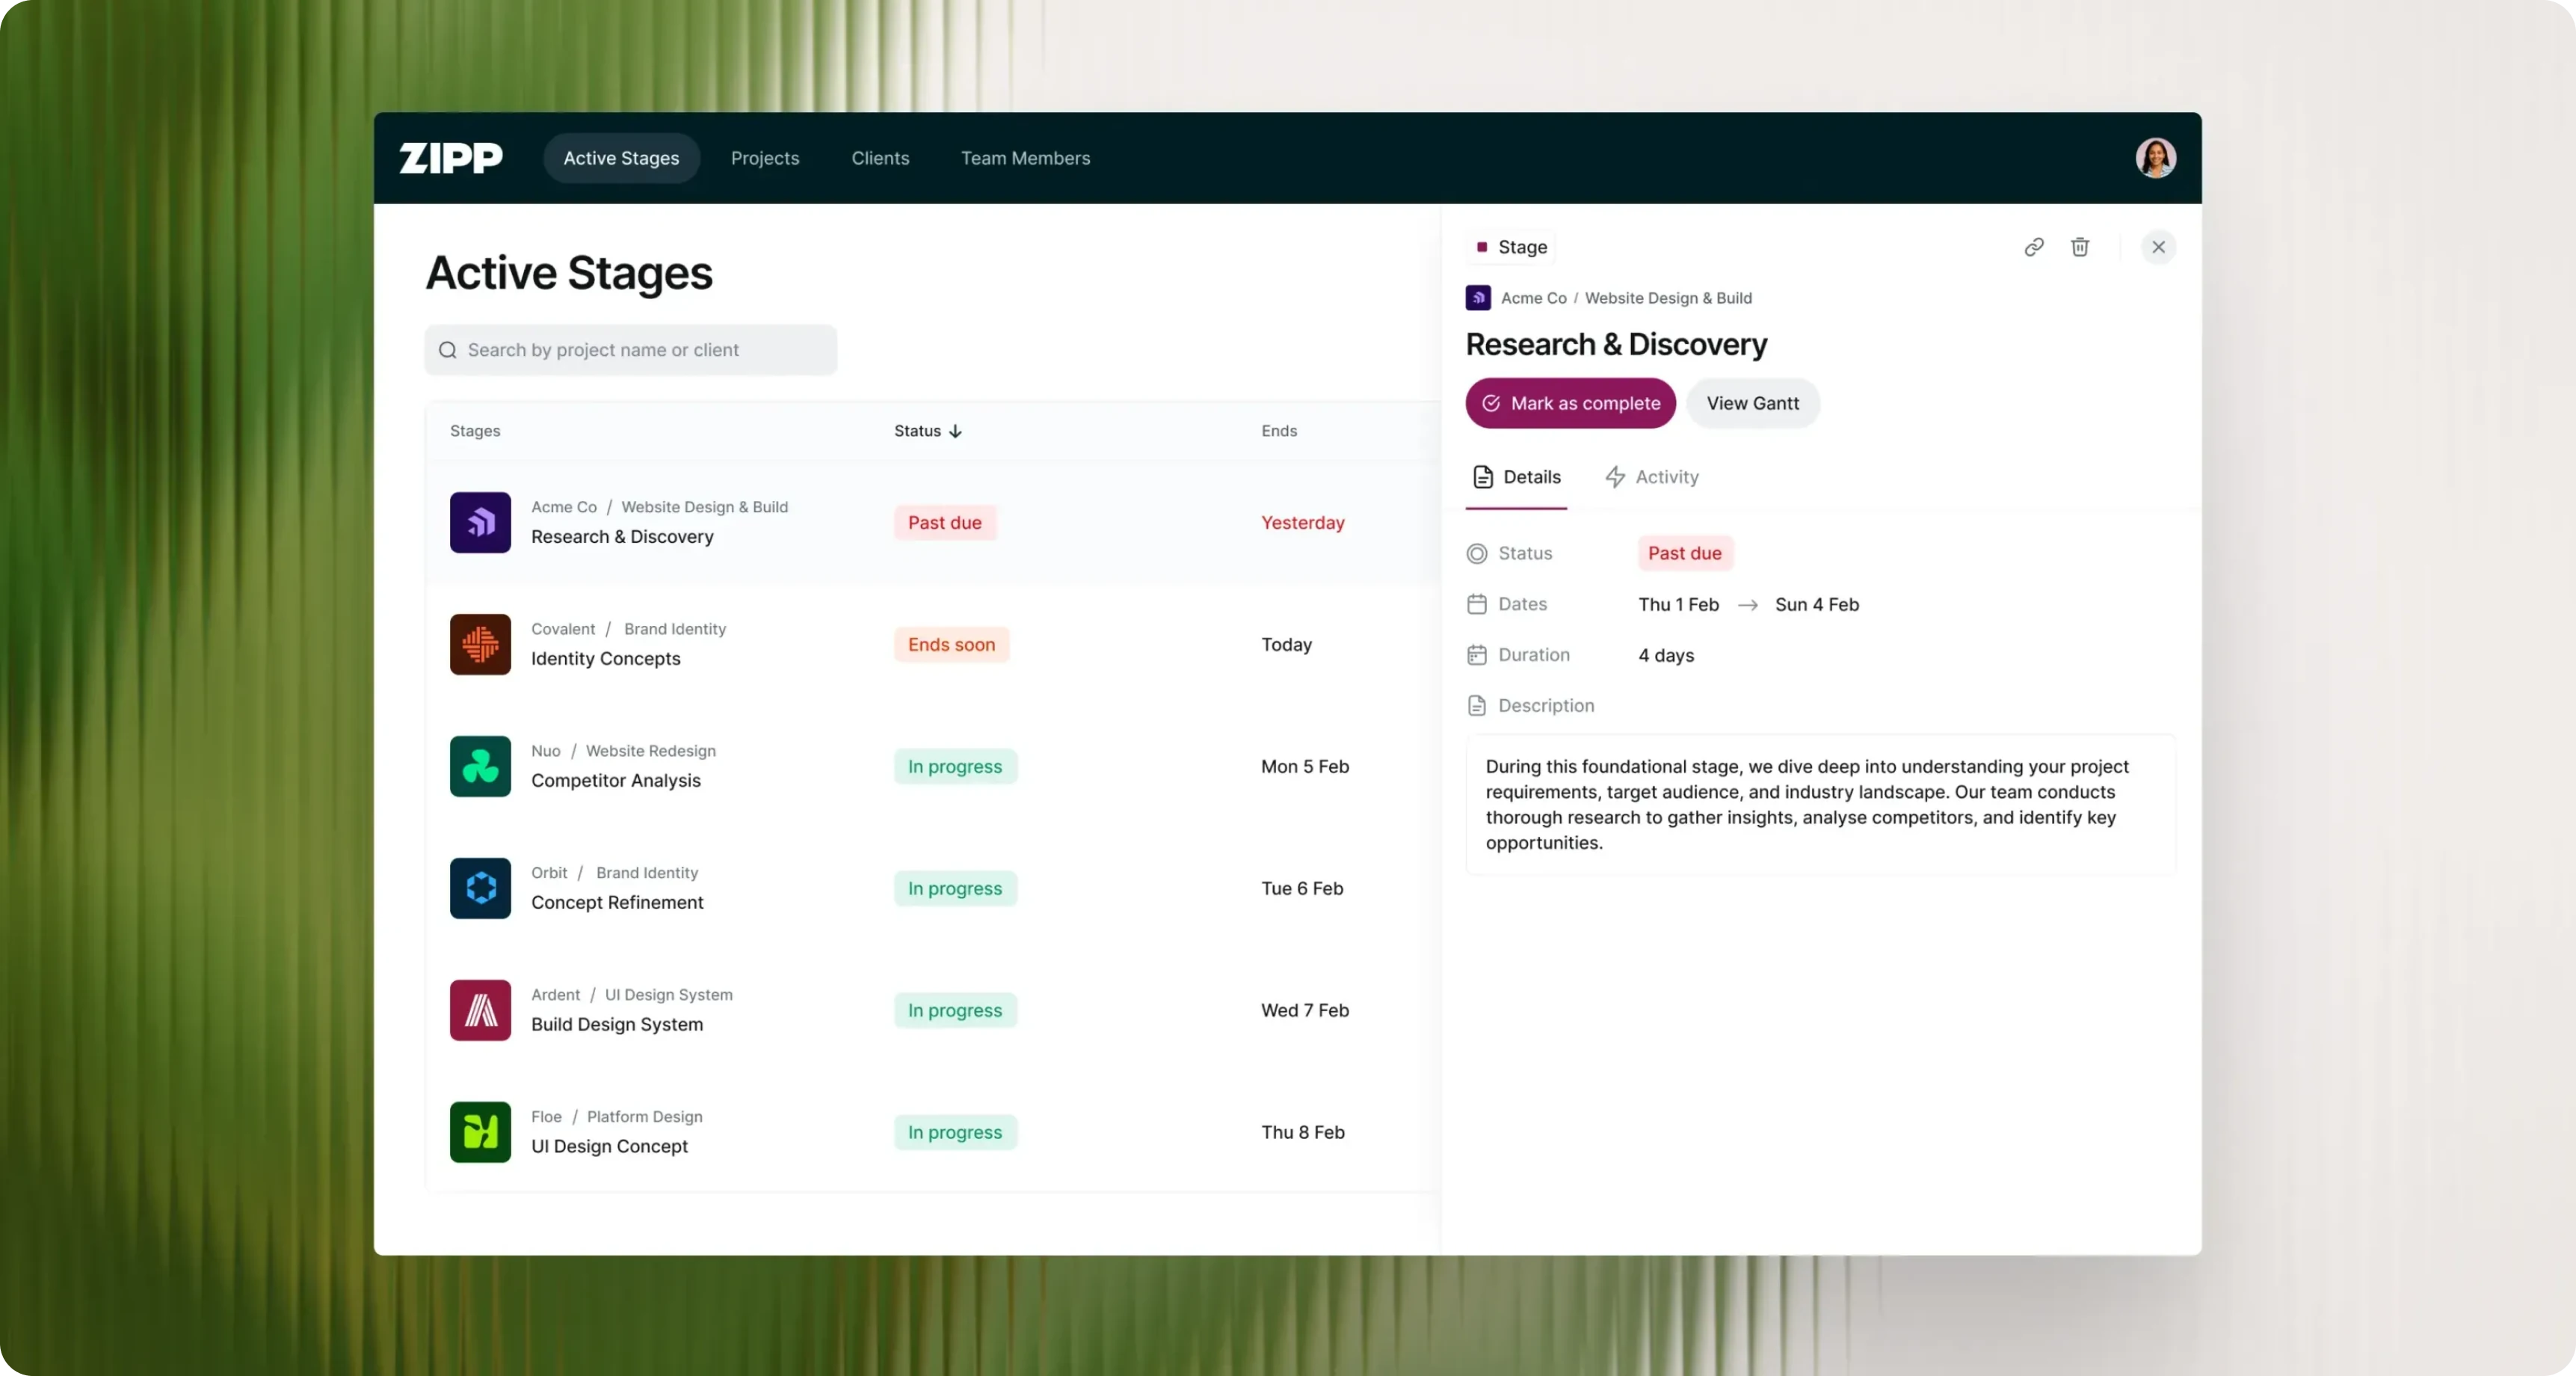
Task: Click the Covalent orange logo icon
Action: 480,645
